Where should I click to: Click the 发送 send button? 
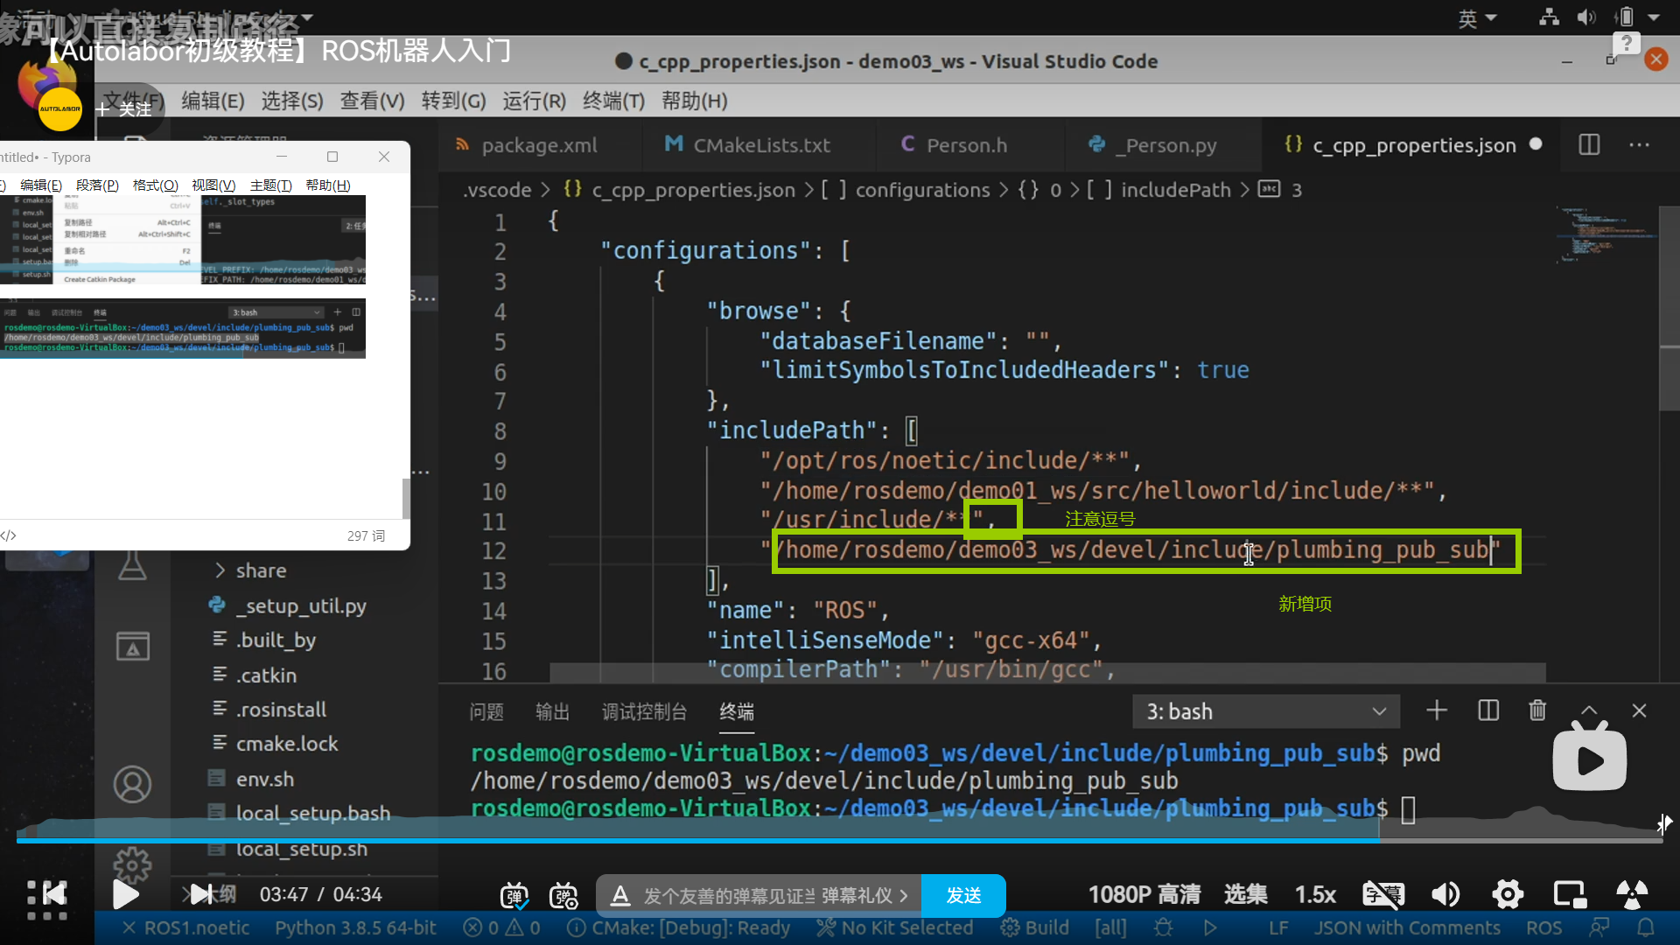pos(963,895)
